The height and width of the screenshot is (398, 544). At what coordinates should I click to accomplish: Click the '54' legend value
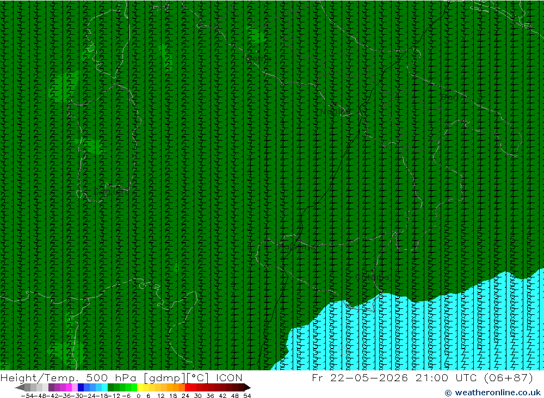(x=247, y=396)
